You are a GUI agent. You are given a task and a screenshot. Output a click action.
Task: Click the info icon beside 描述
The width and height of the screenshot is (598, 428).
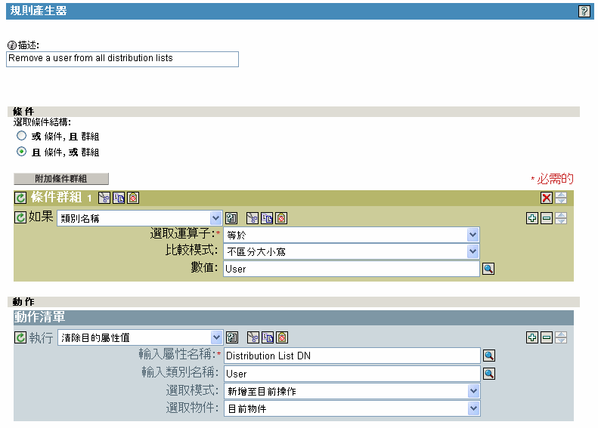tap(12, 45)
